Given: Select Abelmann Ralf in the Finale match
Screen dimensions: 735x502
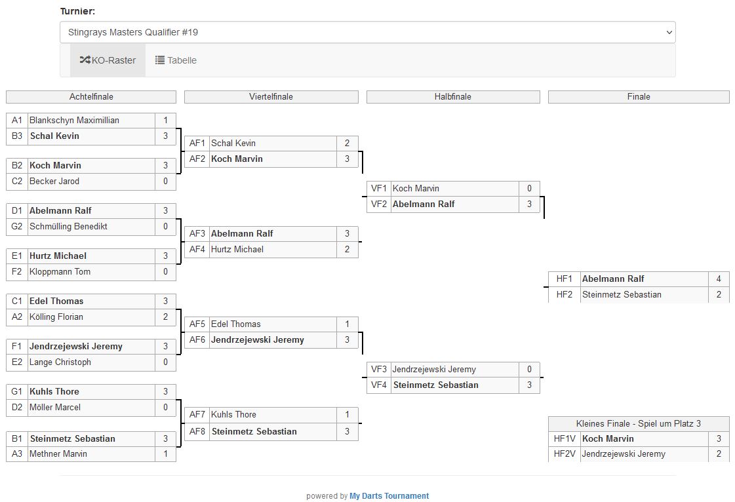Looking at the screenshot, I should click(x=613, y=279).
